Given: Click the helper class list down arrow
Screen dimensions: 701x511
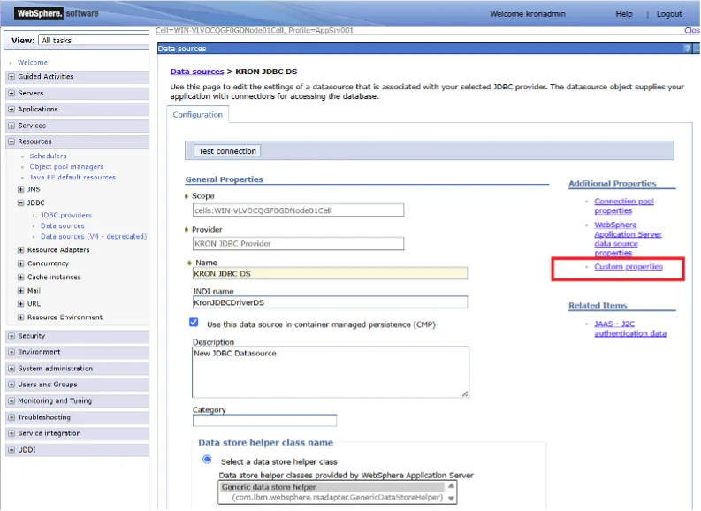Looking at the screenshot, I should [451, 499].
